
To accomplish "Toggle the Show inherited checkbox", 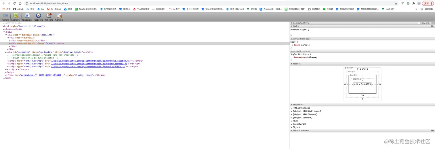I will (x=419, y=23).
